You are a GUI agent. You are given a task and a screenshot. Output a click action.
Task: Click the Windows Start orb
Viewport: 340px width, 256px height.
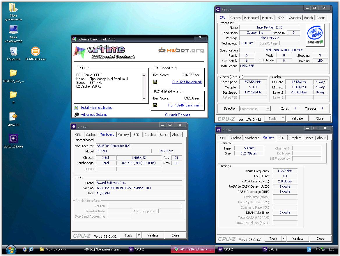(11, 250)
